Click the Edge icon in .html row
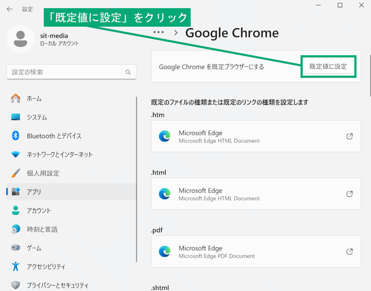This screenshot has height=291, width=371. point(165,194)
